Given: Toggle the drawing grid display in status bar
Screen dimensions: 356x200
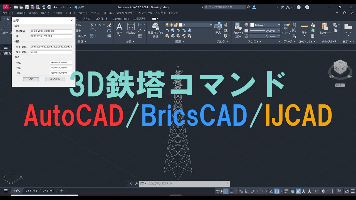Looking at the screenshot, I should pos(226,191).
